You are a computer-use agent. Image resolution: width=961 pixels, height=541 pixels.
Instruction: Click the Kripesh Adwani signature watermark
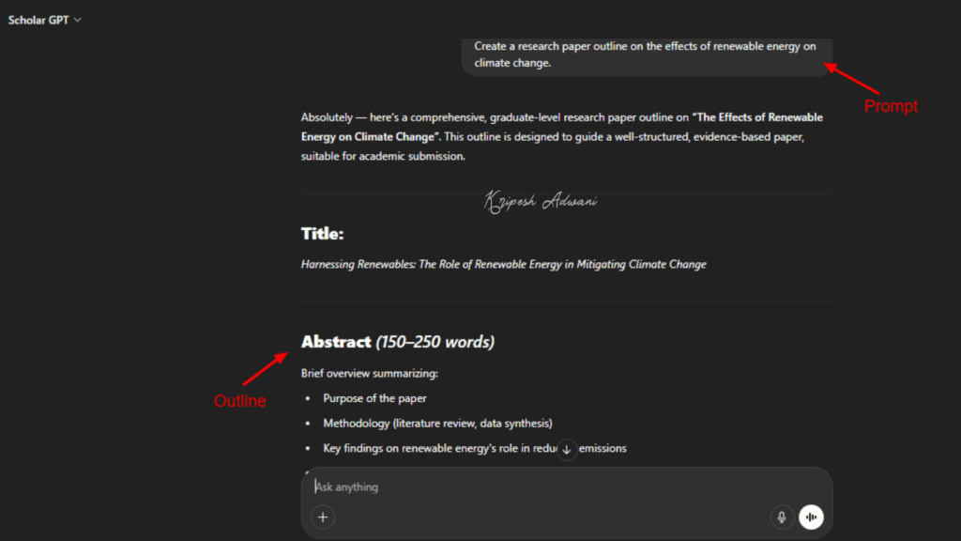tap(541, 200)
